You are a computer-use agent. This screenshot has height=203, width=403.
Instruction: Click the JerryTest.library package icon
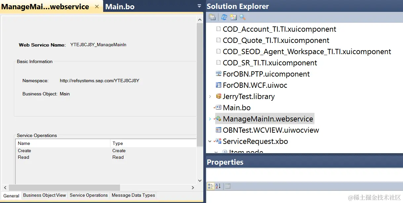pos(218,96)
